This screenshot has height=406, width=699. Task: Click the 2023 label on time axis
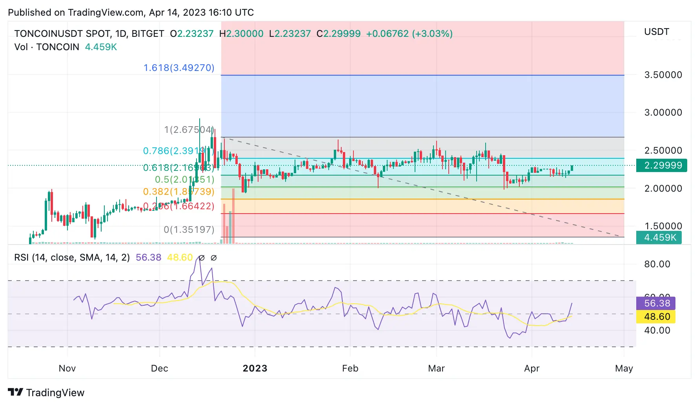[255, 368]
